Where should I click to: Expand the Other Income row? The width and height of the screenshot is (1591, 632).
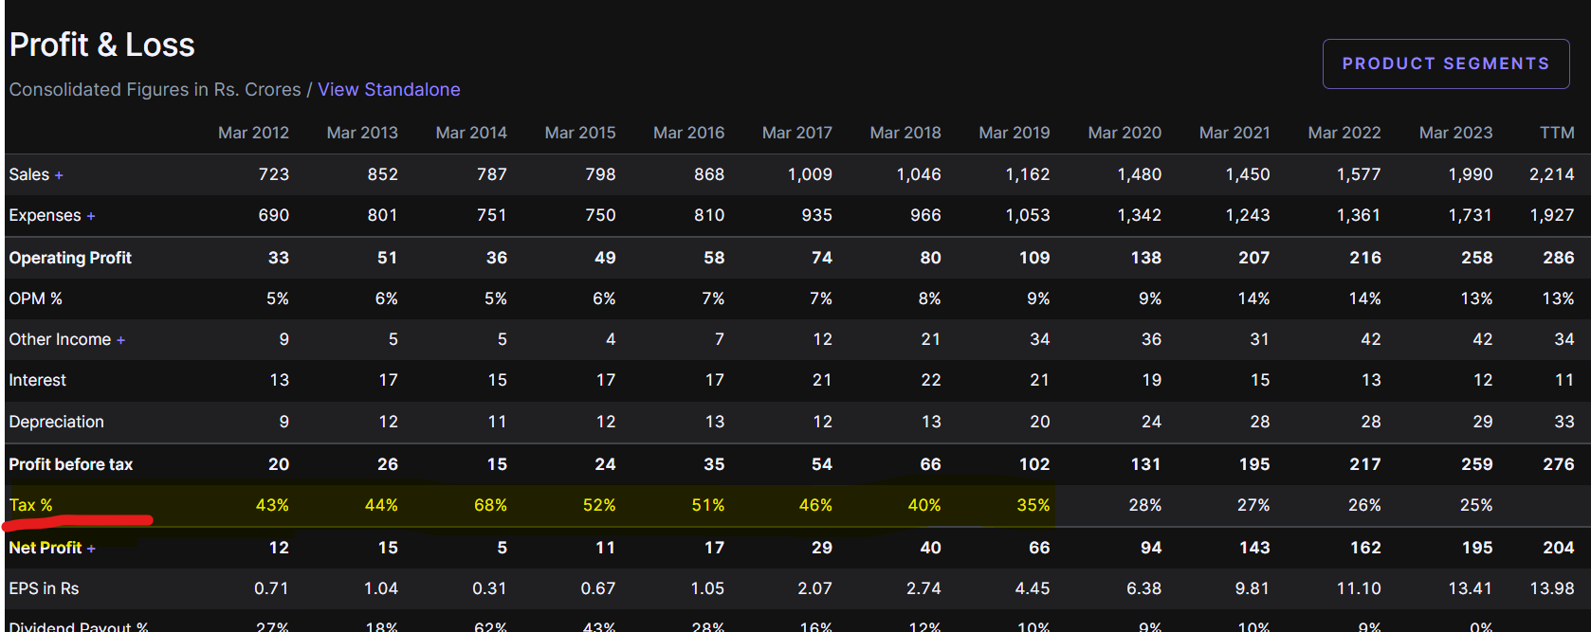click(120, 340)
